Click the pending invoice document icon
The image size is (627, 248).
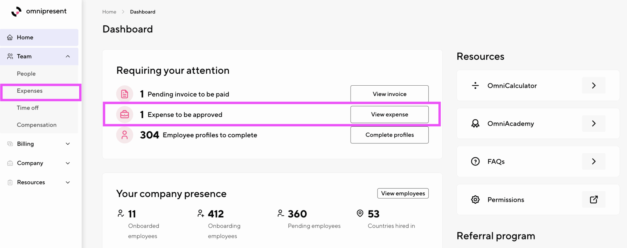(x=125, y=94)
